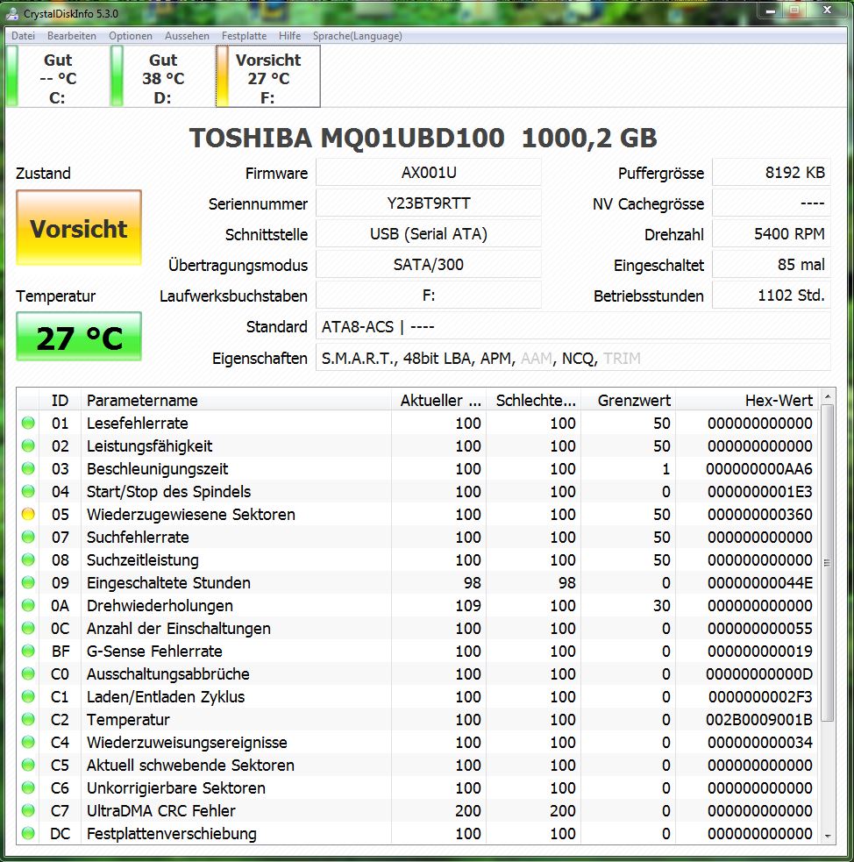Click status dot for Aktuell schwebende Sektoren

tap(28, 765)
